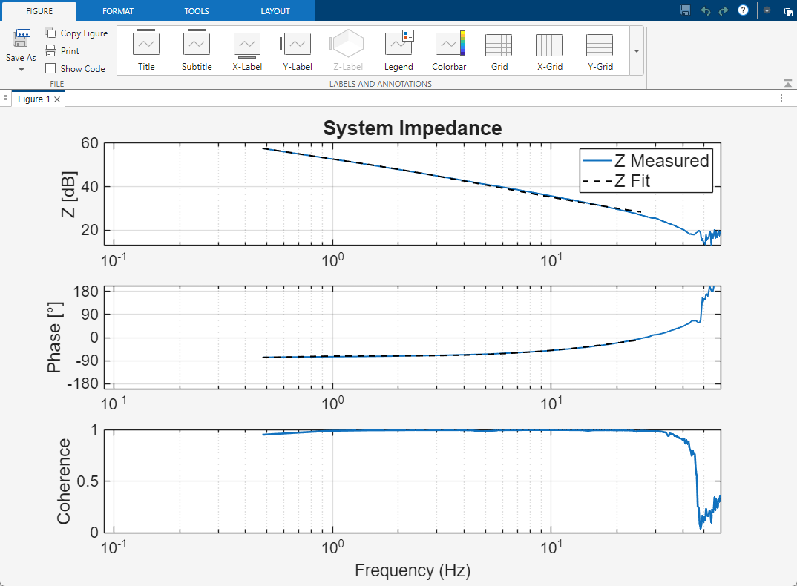
Task: Click the Coherence axis label
Action: (64, 481)
